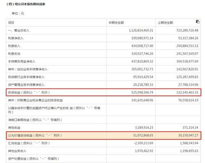
Task: Select value 434,008,717.40
Action: tap(142, 46)
